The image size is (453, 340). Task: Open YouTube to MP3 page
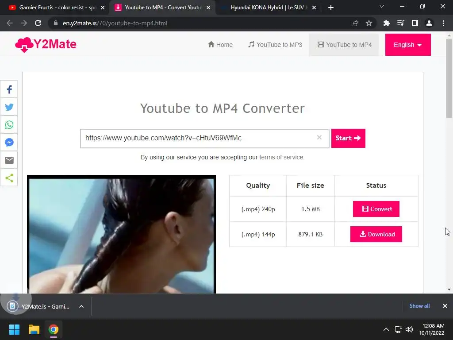tap(275, 45)
